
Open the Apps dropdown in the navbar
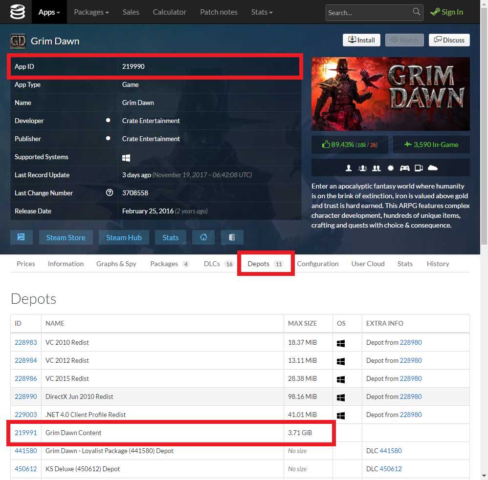(x=49, y=12)
